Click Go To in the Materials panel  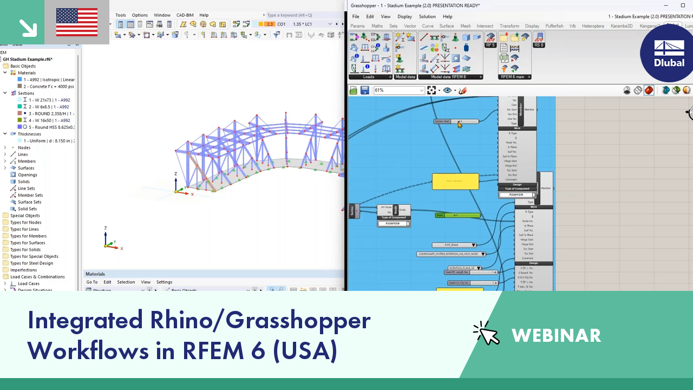point(91,282)
